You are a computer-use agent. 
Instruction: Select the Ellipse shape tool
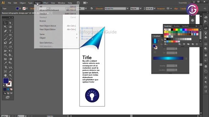[10, 35]
